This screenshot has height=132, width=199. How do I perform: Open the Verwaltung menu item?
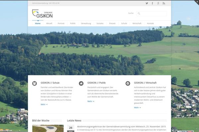tap(86, 23)
